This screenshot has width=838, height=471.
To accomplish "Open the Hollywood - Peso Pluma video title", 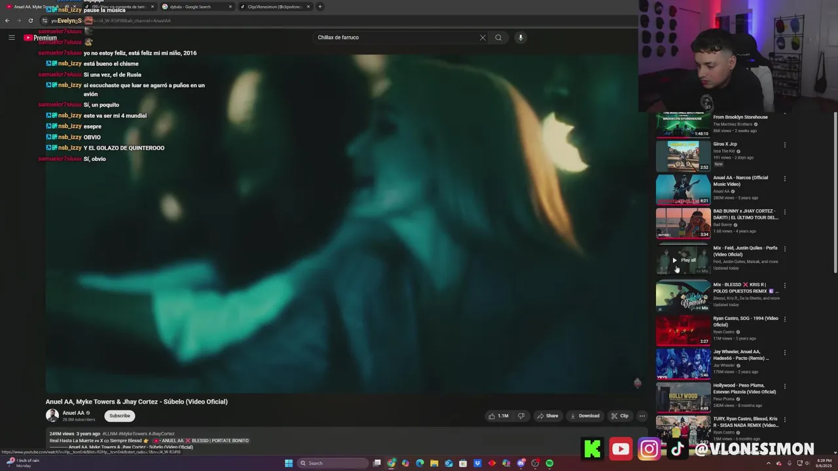I will pos(744,389).
